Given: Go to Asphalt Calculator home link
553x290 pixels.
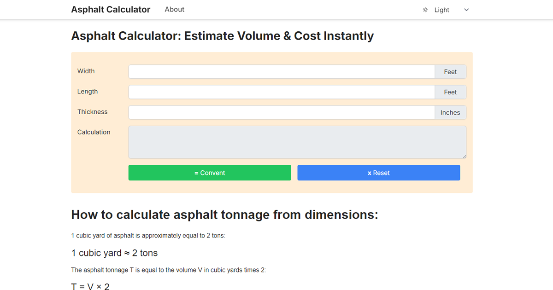Looking at the screenshot, I should pyautogui.click(x=111, y=9).
